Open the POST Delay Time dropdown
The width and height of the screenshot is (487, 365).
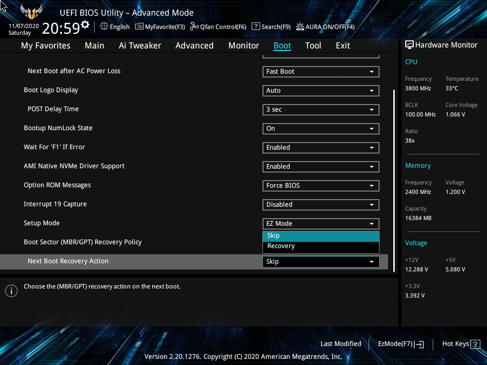[321, 110]
